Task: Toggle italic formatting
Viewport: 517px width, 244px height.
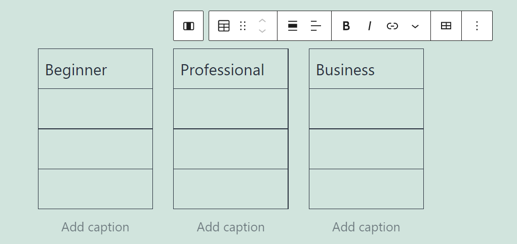Action: 370,26
